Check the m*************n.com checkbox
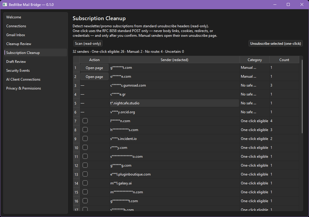This screenshot has width=309, height=217. pyautogui.click(x=85, y=192)
